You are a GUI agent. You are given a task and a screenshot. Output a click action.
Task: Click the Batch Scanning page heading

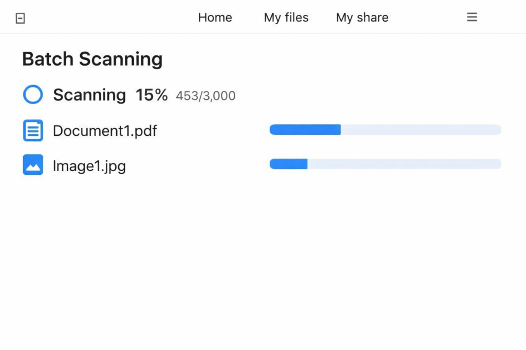click(92, 59)
